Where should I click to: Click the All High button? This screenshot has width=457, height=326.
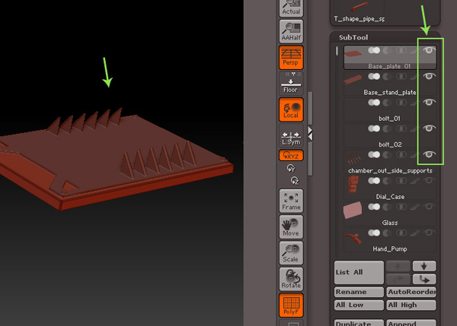tap(411, 305)
